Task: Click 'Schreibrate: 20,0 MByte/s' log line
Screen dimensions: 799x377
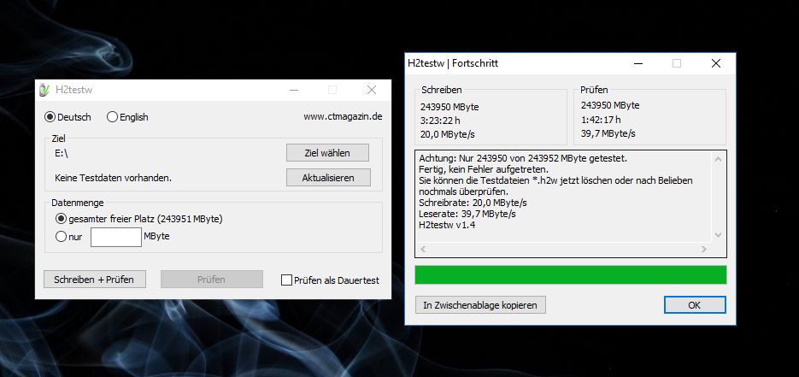Action: [473, 203]
